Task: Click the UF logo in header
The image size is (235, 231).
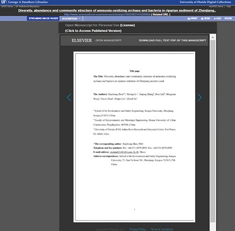Action: click(x=3, y=2)
